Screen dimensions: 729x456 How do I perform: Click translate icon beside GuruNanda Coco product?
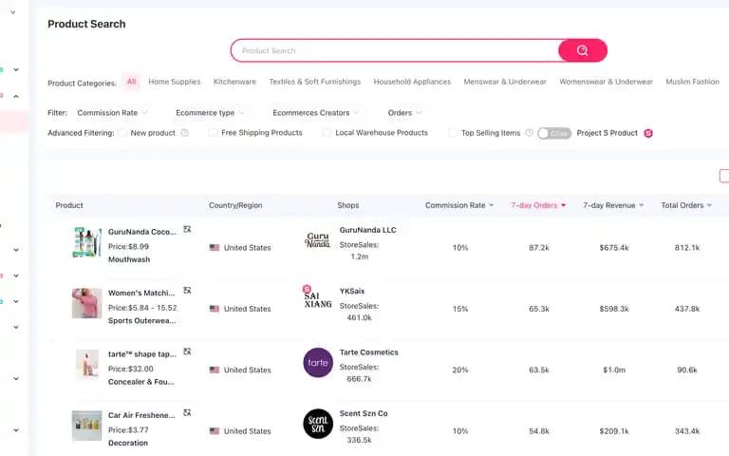[187, 229]
